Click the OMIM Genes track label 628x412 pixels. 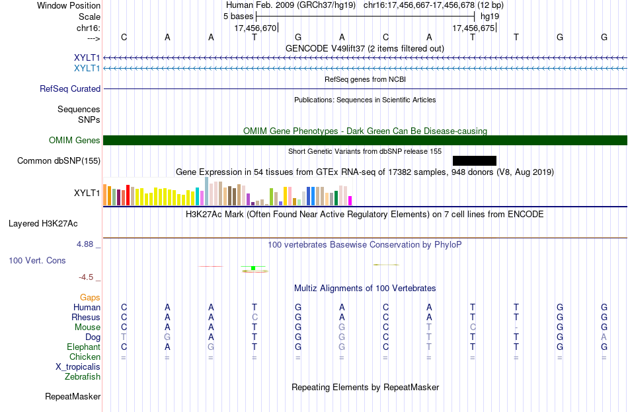(x=75, y=141)
